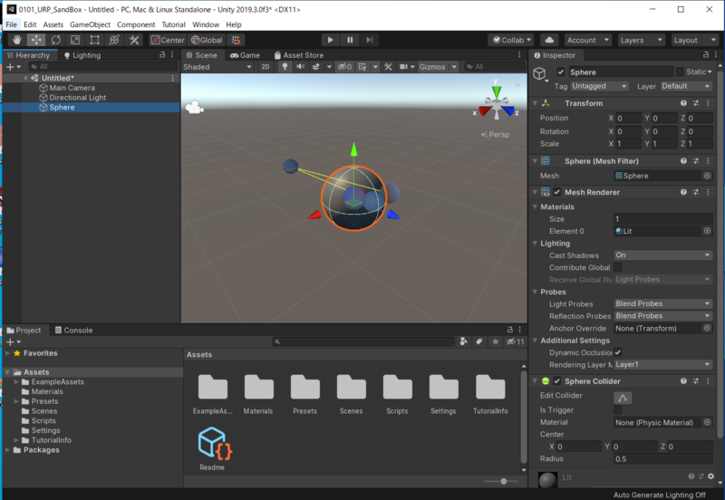Image resolution: width=725 pixels, height=500 pixels.
Task: Open the GameObject menu
Action: coord(90,24)
